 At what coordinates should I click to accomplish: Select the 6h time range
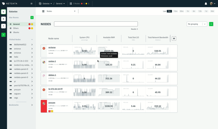[194, 11]
